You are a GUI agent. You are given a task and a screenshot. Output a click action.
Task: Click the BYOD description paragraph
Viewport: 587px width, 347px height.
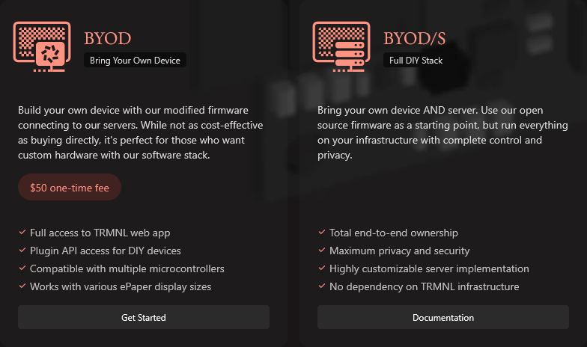click(141, 133)
